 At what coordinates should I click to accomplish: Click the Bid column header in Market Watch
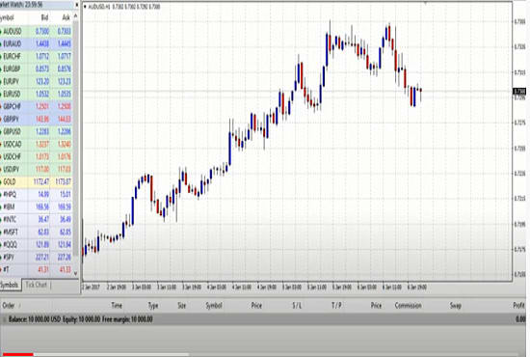click(44, 17)
